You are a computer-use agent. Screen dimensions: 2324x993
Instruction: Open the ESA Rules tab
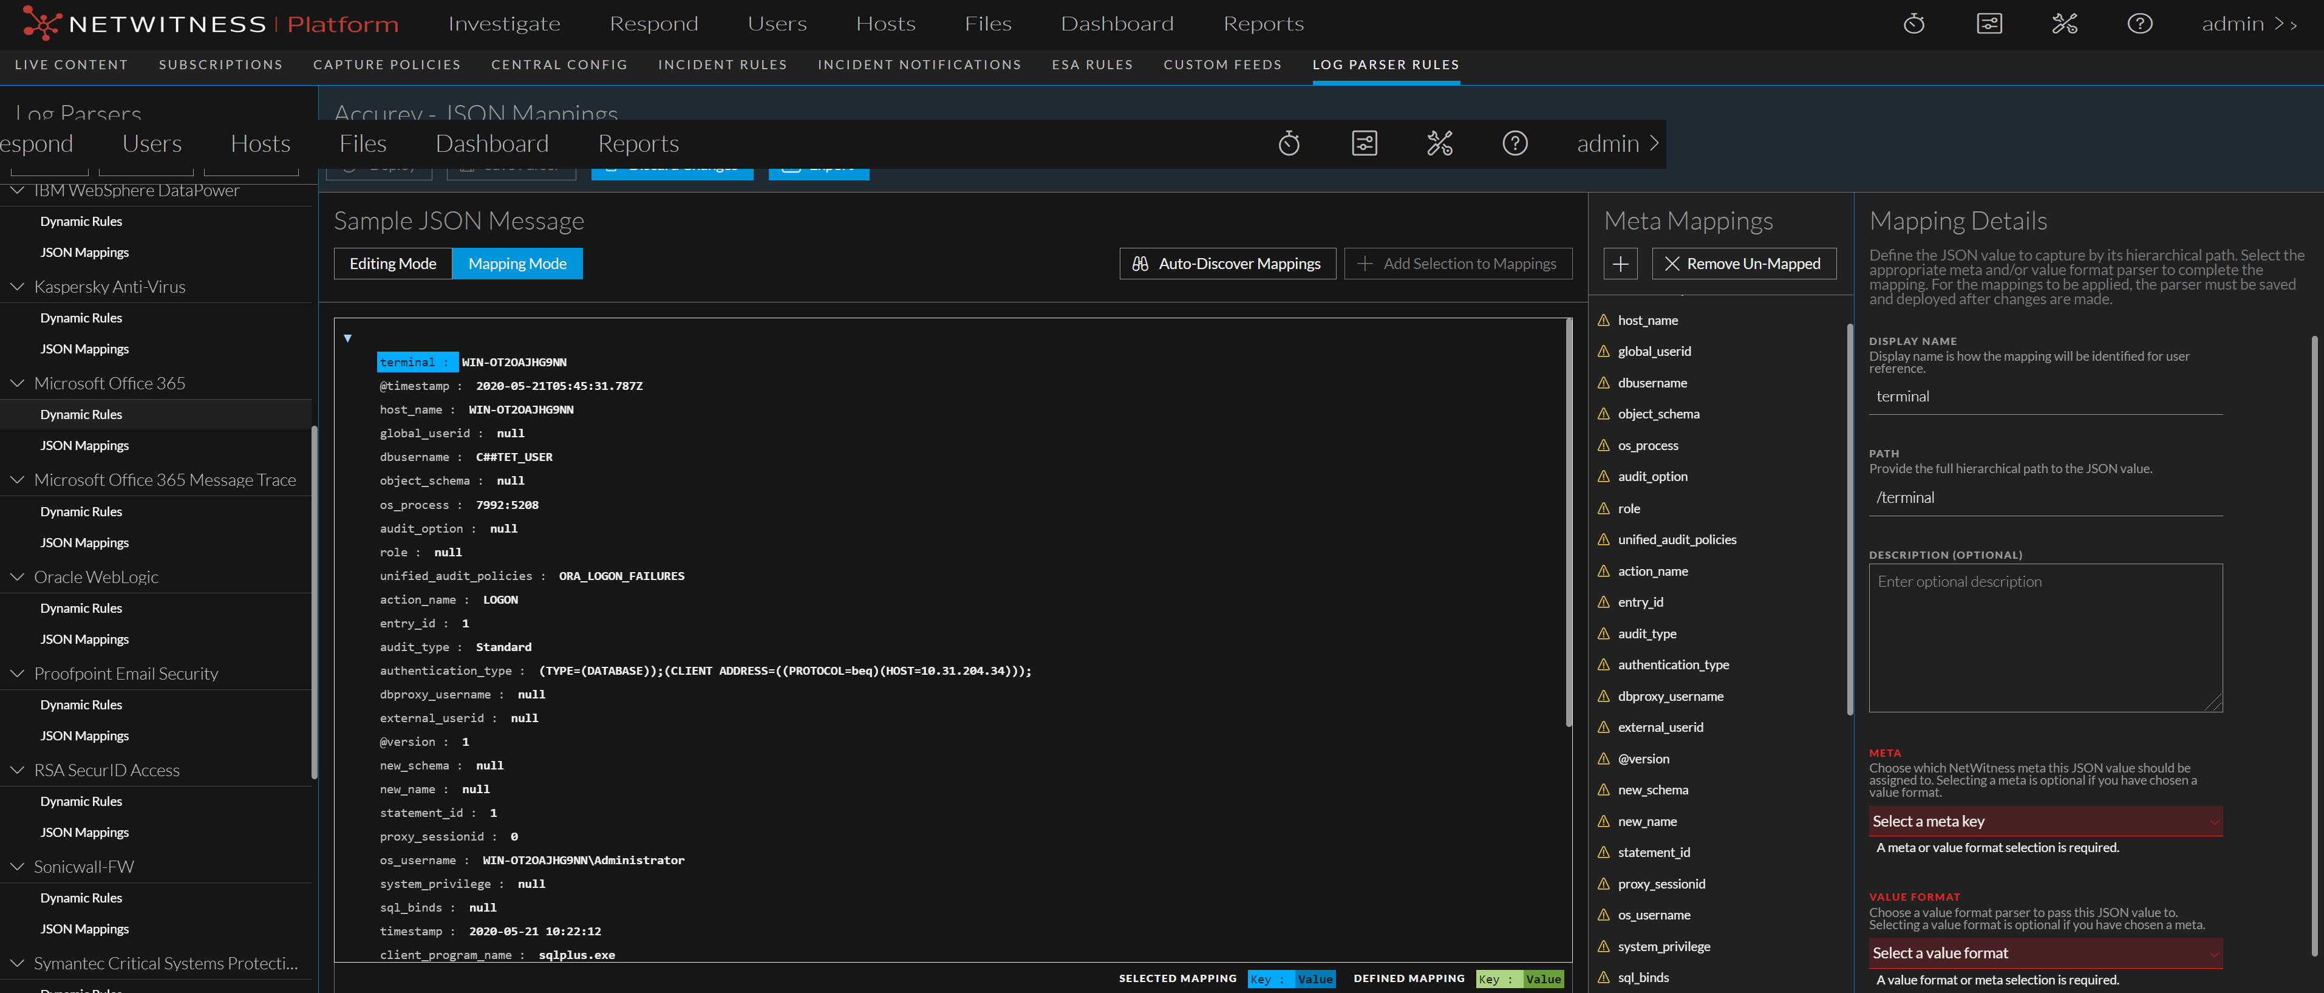(x=1092, y=65)
